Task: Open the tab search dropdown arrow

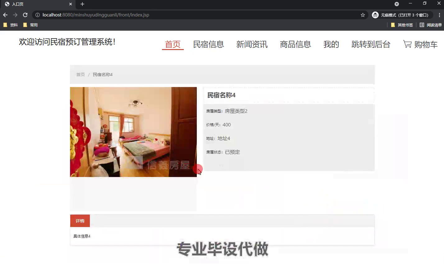Action: click(397, 4)
